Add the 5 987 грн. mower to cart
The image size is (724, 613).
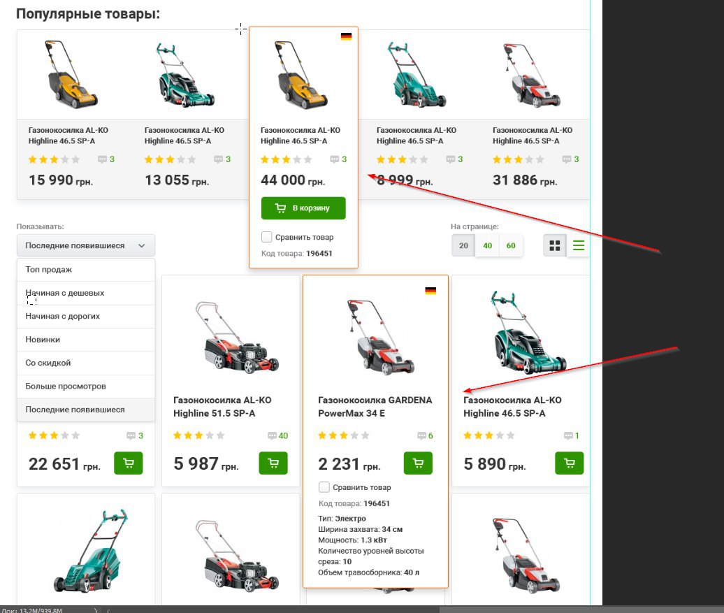[x=273, y=463]
